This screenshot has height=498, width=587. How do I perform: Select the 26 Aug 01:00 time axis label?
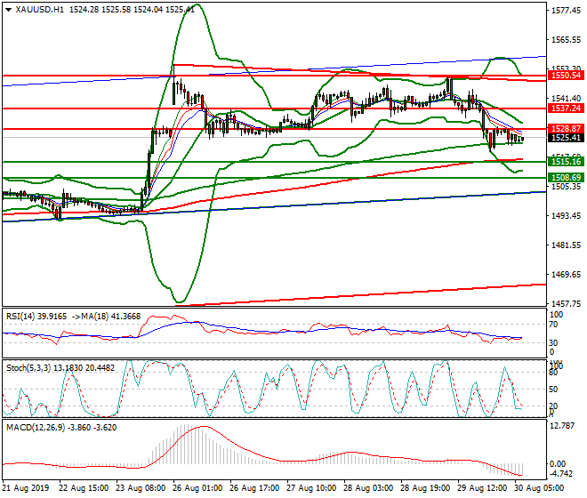(x=198, y=488)
